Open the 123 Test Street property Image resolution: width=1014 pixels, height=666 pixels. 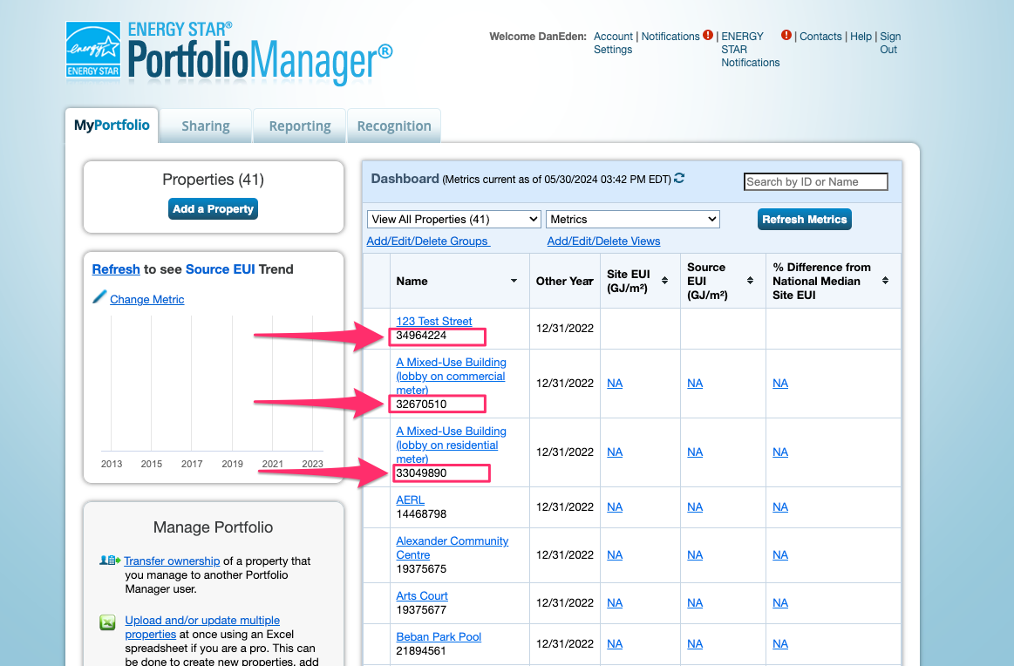click(434, 321)
